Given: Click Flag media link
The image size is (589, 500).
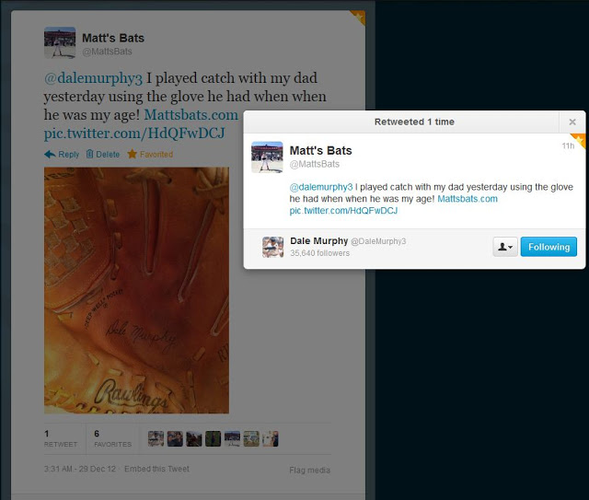Looking at the screenshot, I should (x=309, y=471).
